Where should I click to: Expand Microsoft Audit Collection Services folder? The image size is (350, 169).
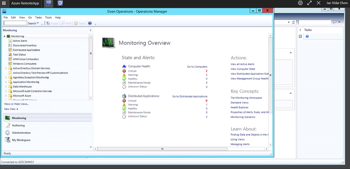[x=6, y=91]
